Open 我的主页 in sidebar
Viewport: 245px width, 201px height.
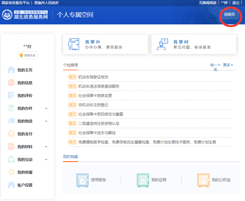tap(25, 70)
